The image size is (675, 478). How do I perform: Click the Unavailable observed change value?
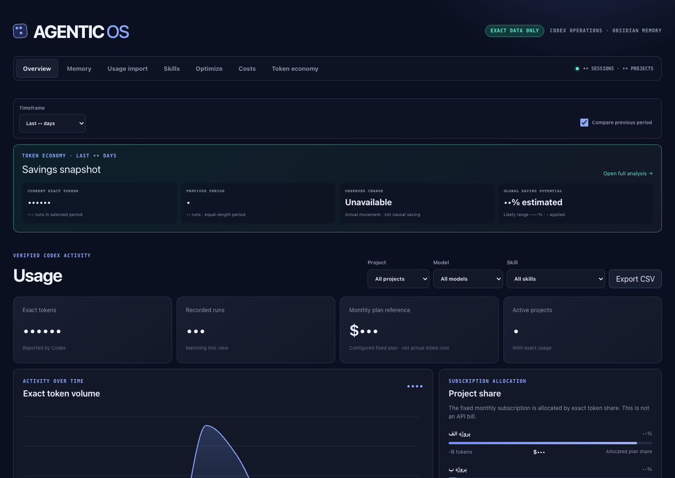point(368,202)
